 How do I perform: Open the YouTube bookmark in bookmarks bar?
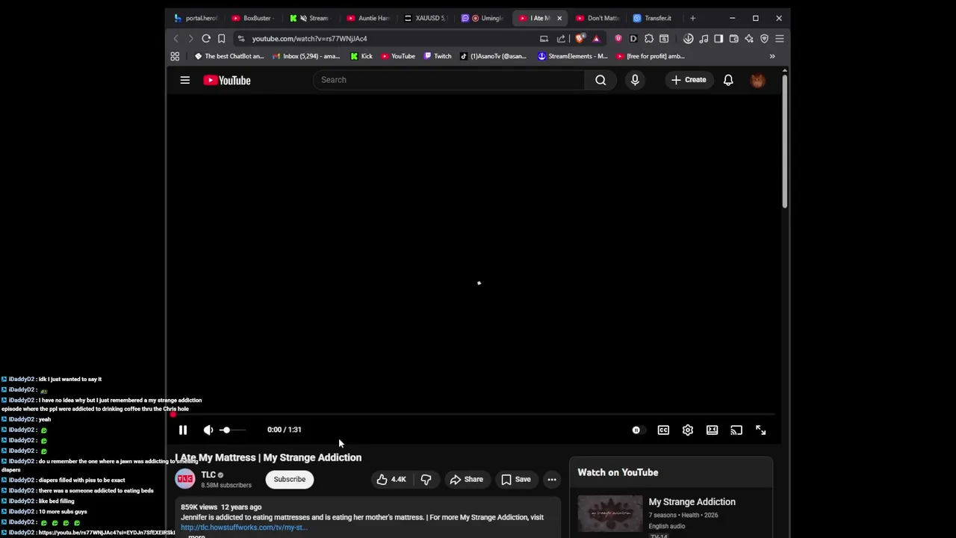coord(398,56)
